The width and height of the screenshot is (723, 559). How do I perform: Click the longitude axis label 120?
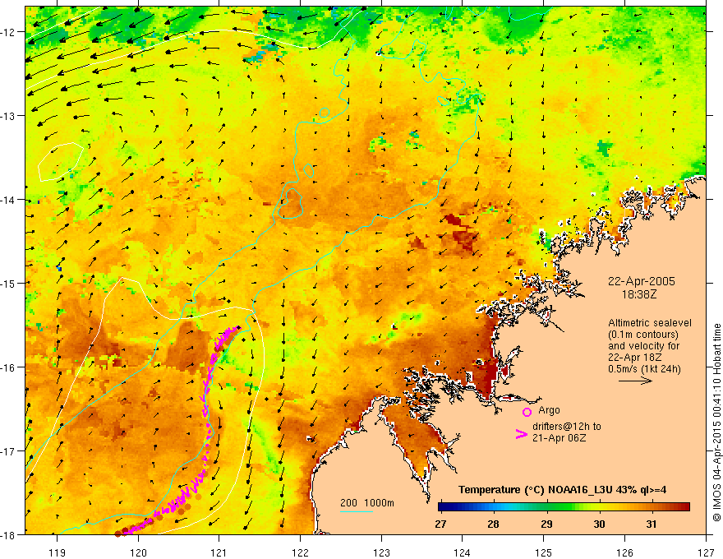click(138, 552)
